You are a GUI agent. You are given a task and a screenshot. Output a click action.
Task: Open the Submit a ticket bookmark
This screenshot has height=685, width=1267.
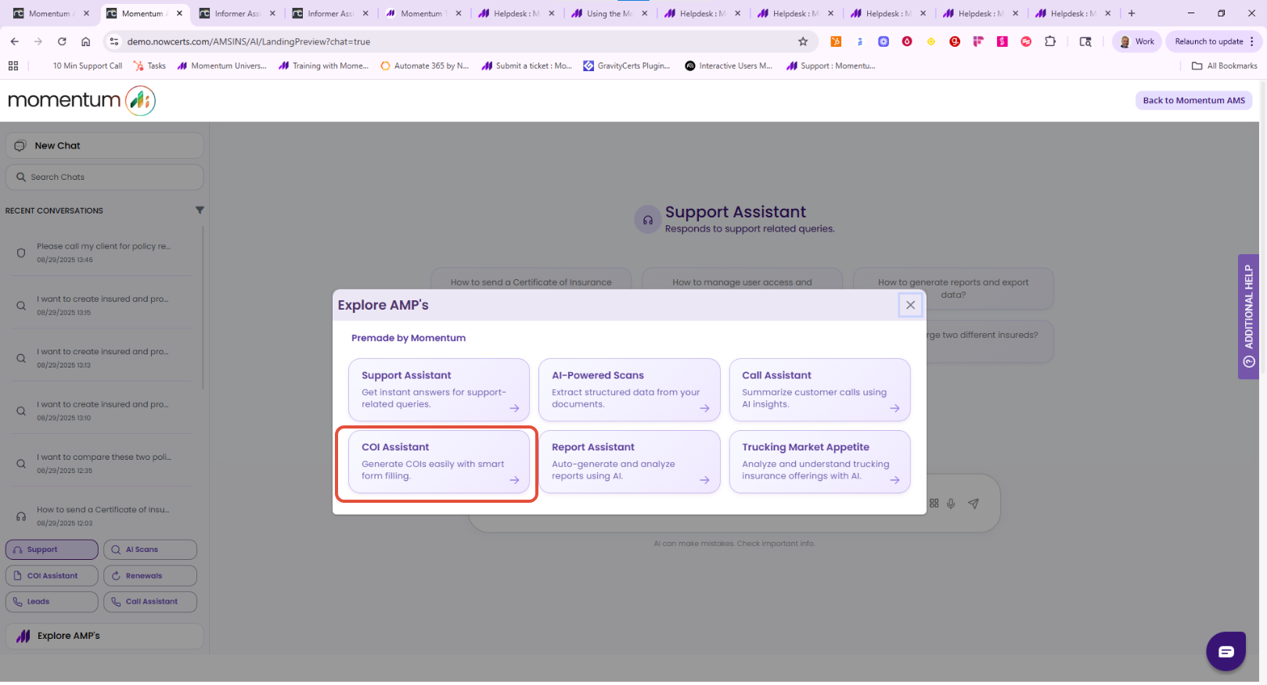click(x=527, y=66)
